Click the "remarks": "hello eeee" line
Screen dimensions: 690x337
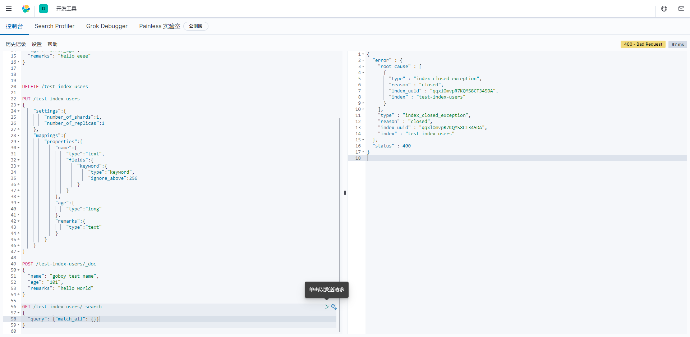pos(59,56)
